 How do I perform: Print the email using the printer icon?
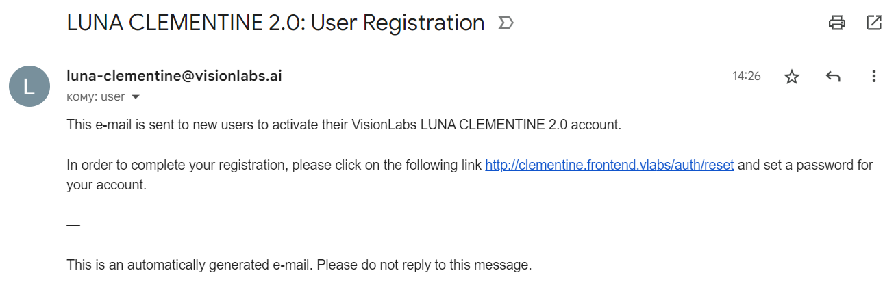click(x=836, y=23)
